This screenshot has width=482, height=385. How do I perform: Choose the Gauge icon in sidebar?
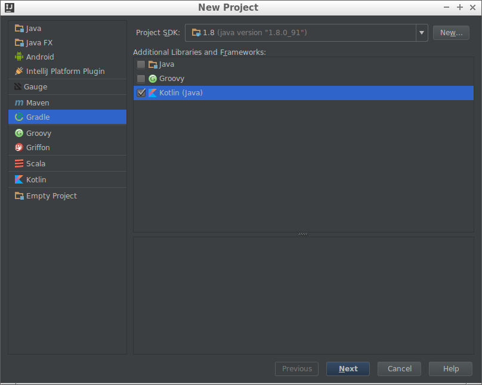(18, 87)
